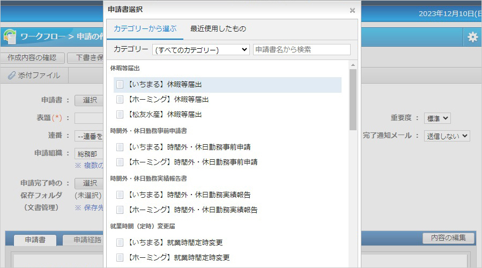Click document icon for 【いちまる】休暇等届出
Screen dimensions: 482x268
pyautogui.click(x=120, y=85)
